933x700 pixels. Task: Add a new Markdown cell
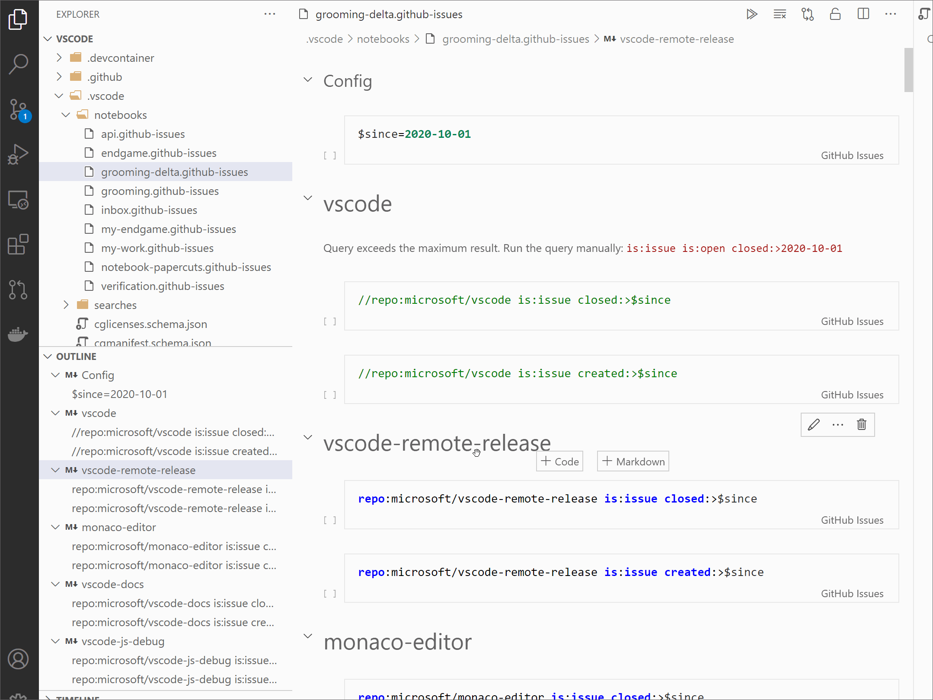pyautogui.click(x=633, y=461)
